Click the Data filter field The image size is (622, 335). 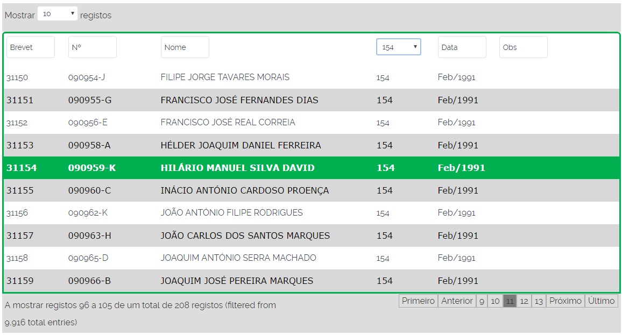click(x=462, y=47)
